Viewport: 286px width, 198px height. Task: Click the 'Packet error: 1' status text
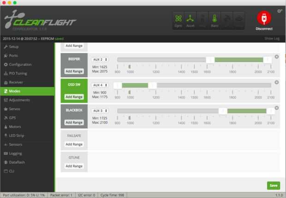(61, 195)
